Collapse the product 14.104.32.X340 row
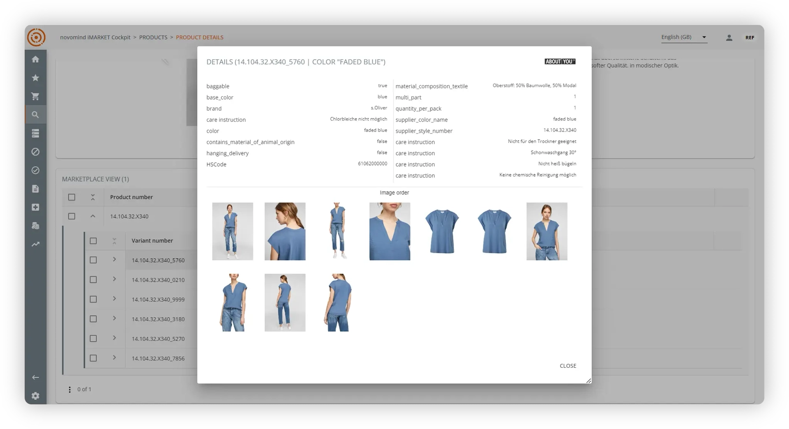 (x=93, y=216)
